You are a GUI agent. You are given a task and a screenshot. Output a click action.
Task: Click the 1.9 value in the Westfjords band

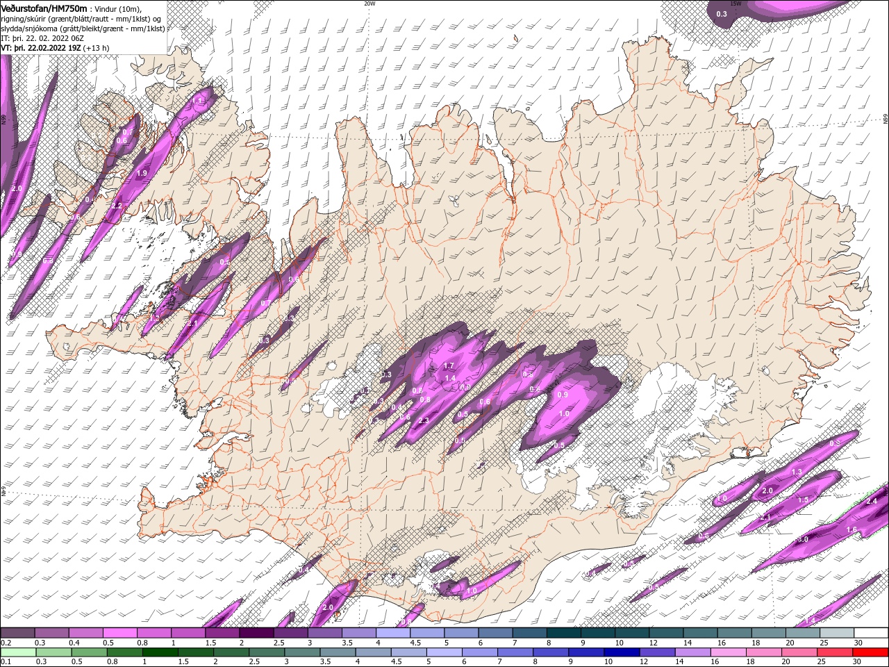[x=142, y=173]
